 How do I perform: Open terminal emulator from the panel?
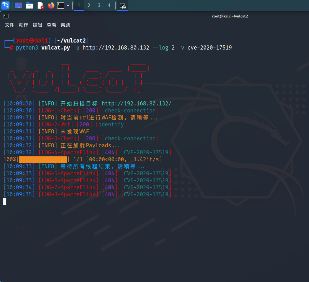[x=61, y=5]
